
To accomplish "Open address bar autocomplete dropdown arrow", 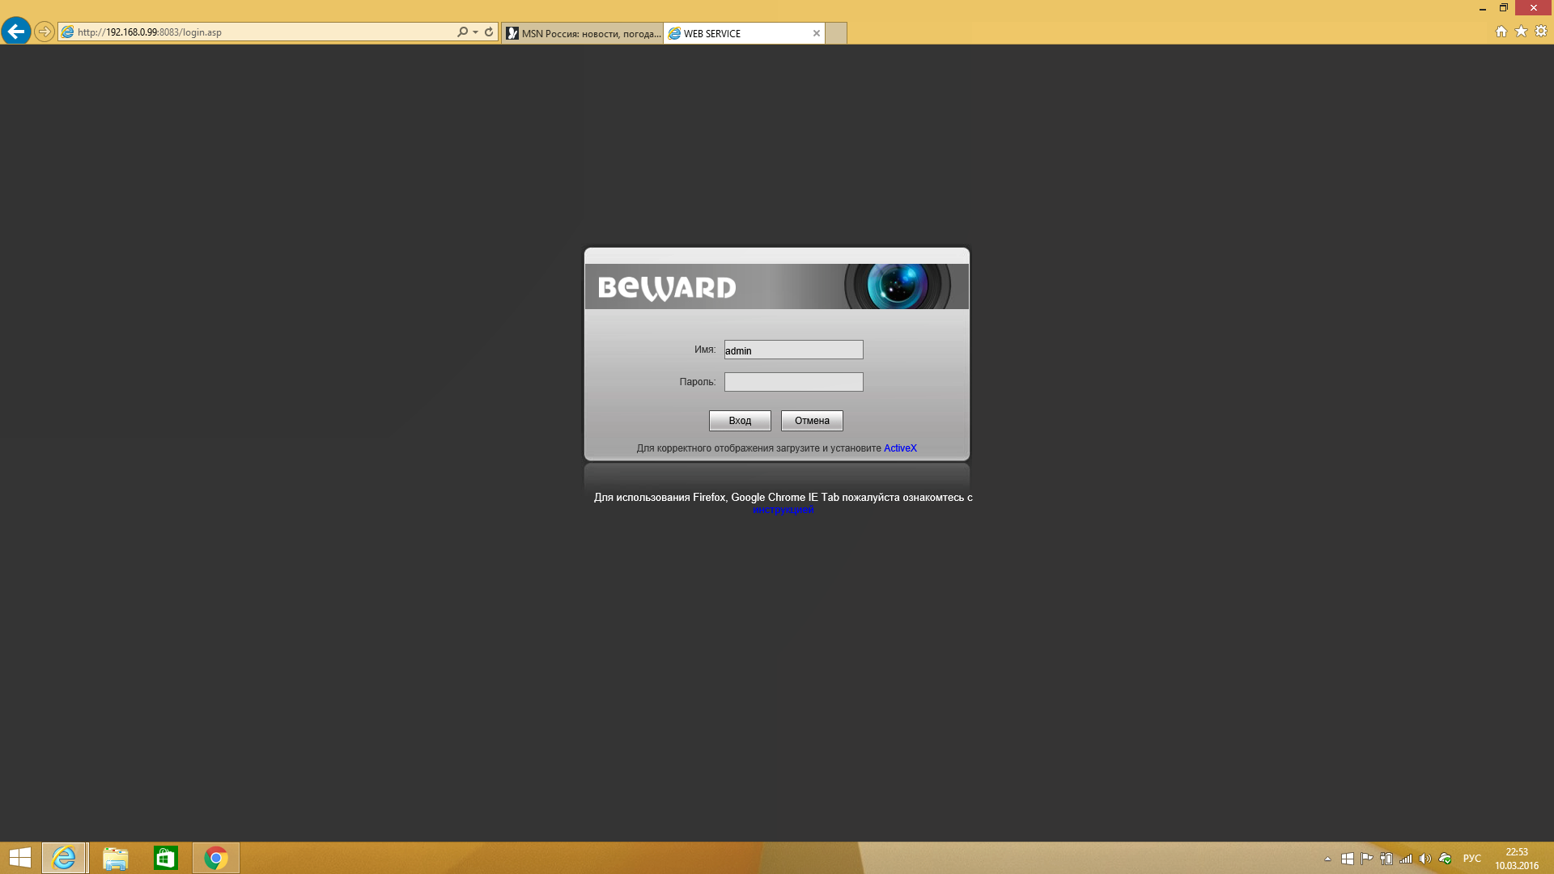I will click(x=475, y=32).
